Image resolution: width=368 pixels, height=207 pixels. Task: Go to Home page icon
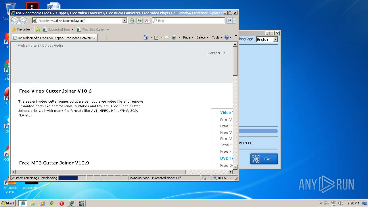coord(146,37)
